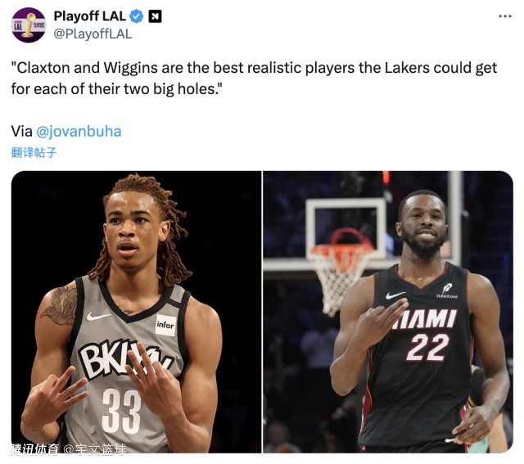Image resolution: width=524 pixels, height=464 pixels.
Task: Click the infor patch on gray jersey
Action: [165, 325]
